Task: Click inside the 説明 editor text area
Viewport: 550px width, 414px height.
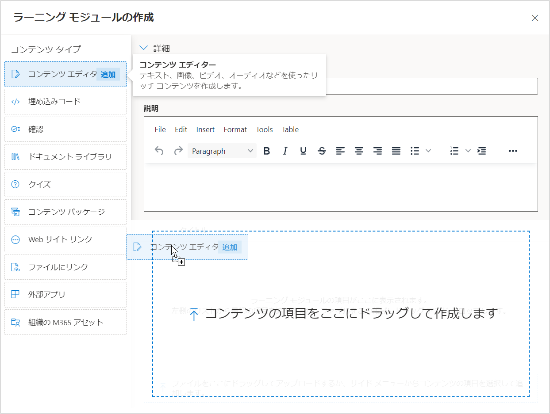Action: point(341,187)
